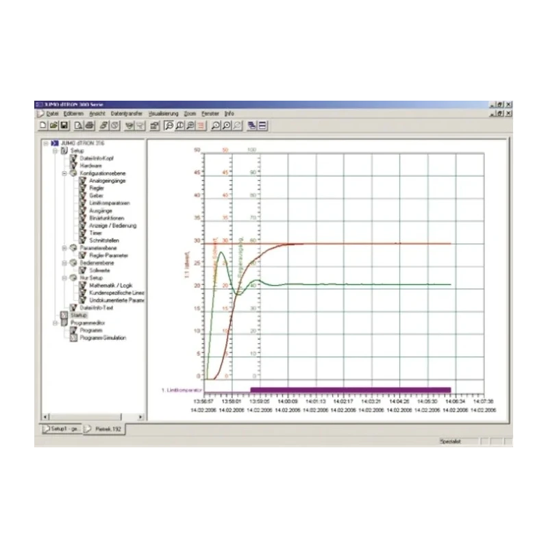Collapse the Parameterebene node
The image size is (548, 548).
click(64, 248)
